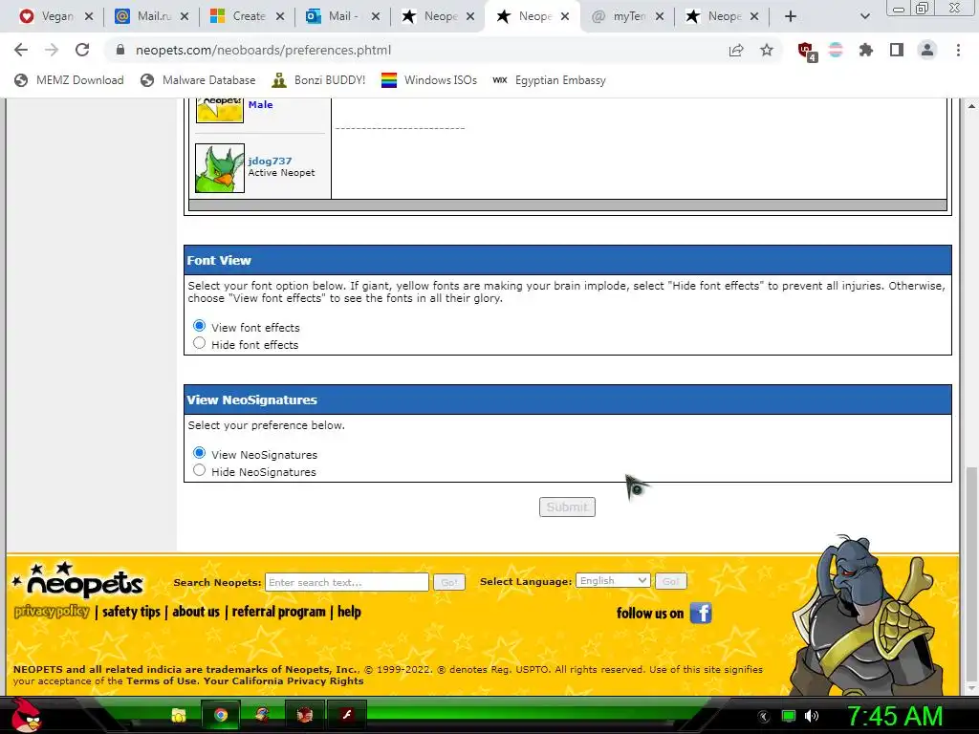Click the Search Neopets text field

(346, 582)
